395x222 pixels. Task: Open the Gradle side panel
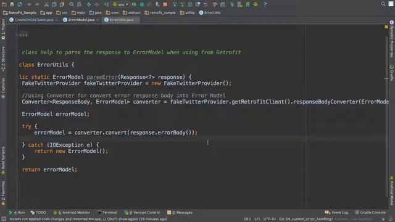392,73
